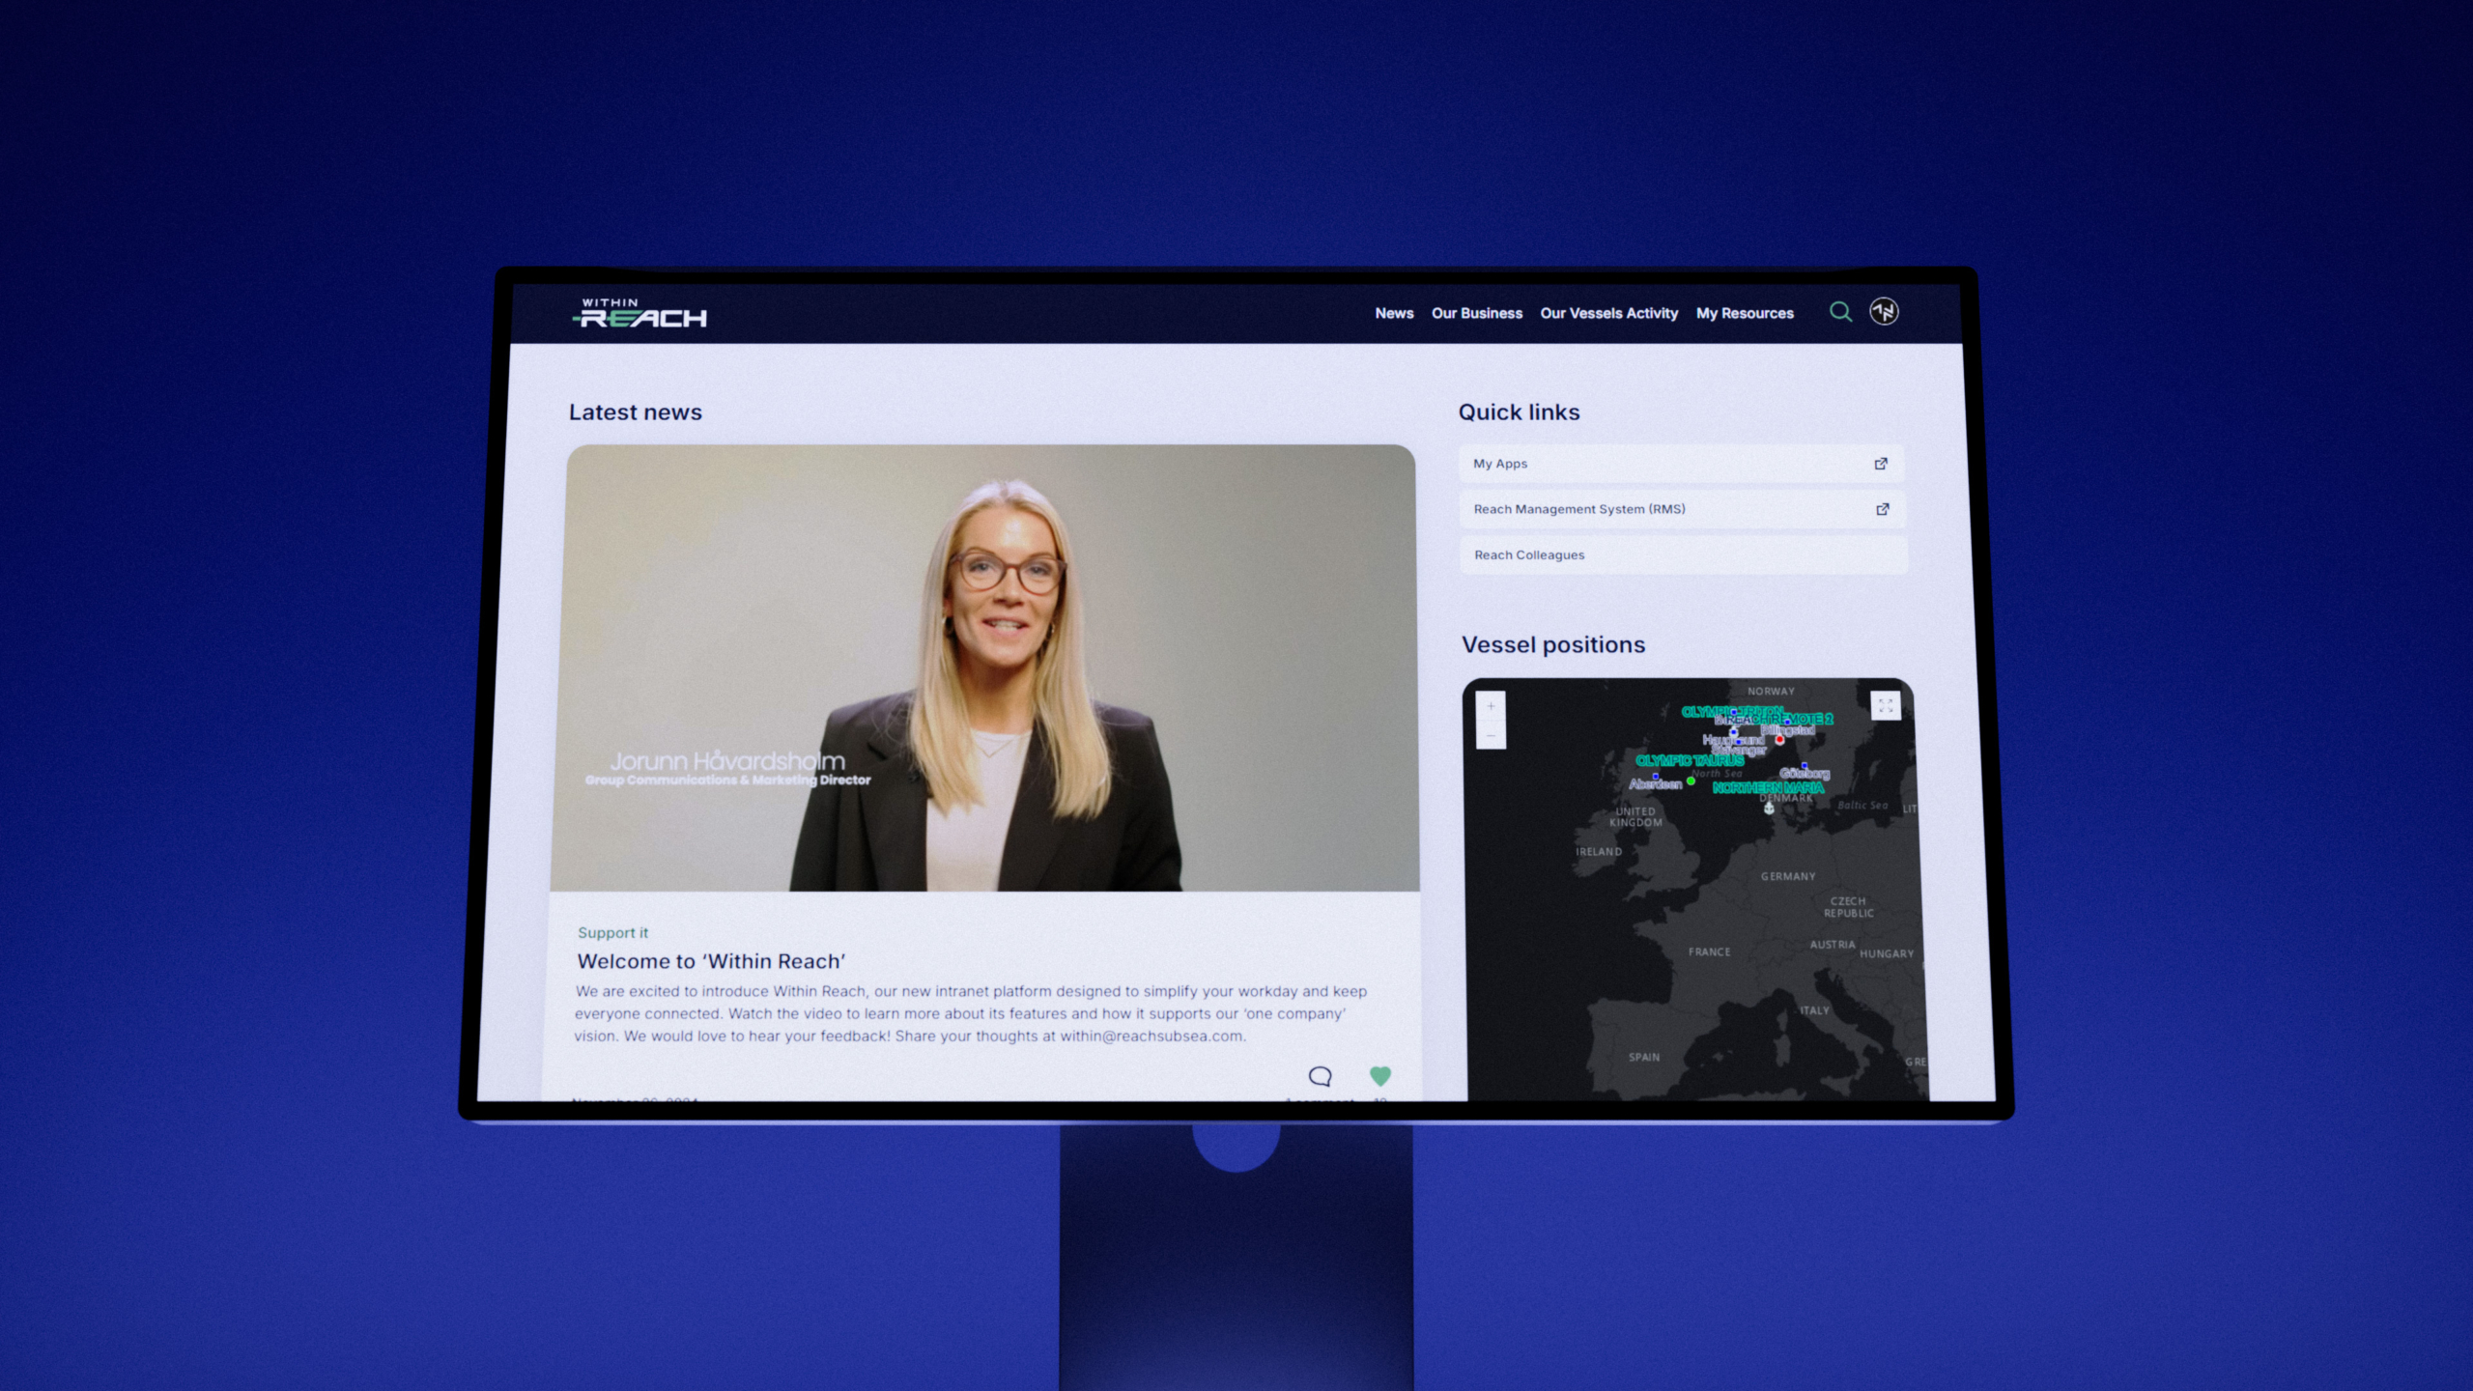Click the My Apps external link icon
This screenshot has height=1391, width=2473.
[x=1881, y=464]
